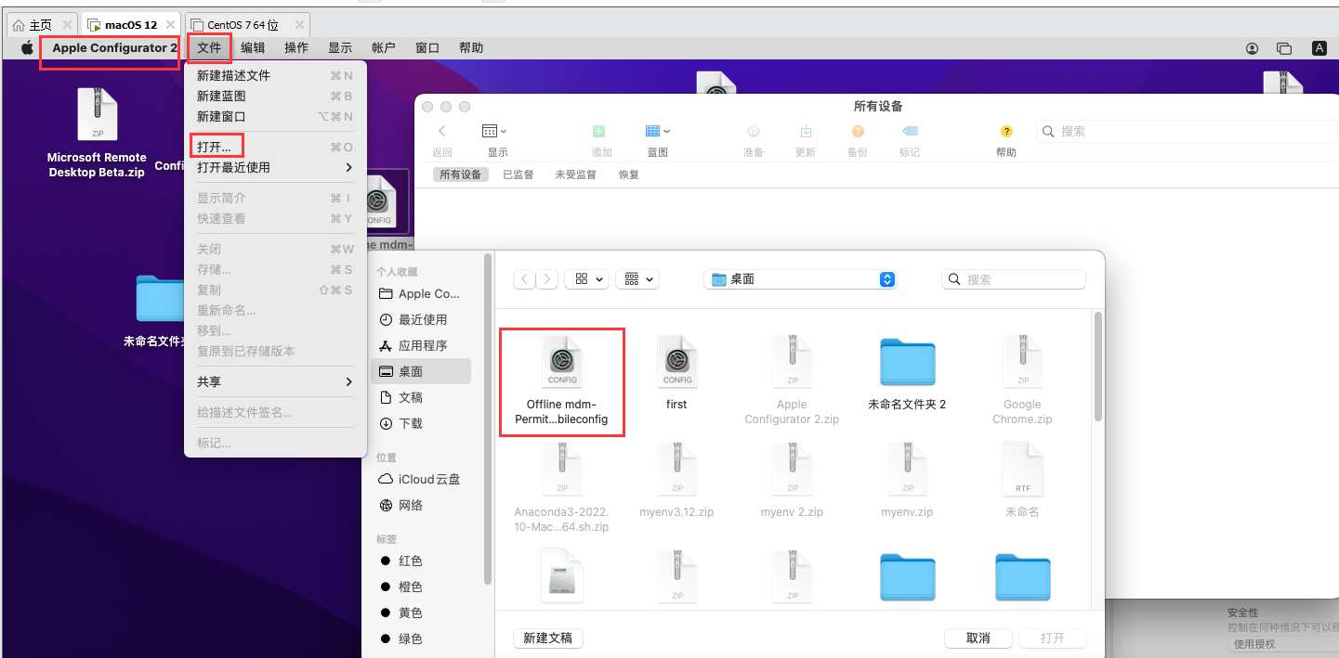1339x658 pixels.
Task: Select the 'first' config file icon
Action: point(676,364)
